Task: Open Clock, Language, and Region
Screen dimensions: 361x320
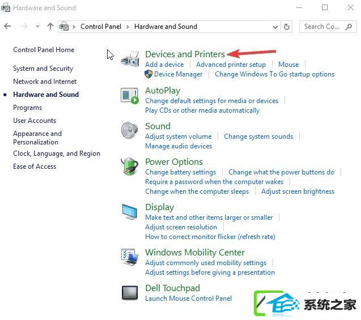Action: [x=57, y=153]
